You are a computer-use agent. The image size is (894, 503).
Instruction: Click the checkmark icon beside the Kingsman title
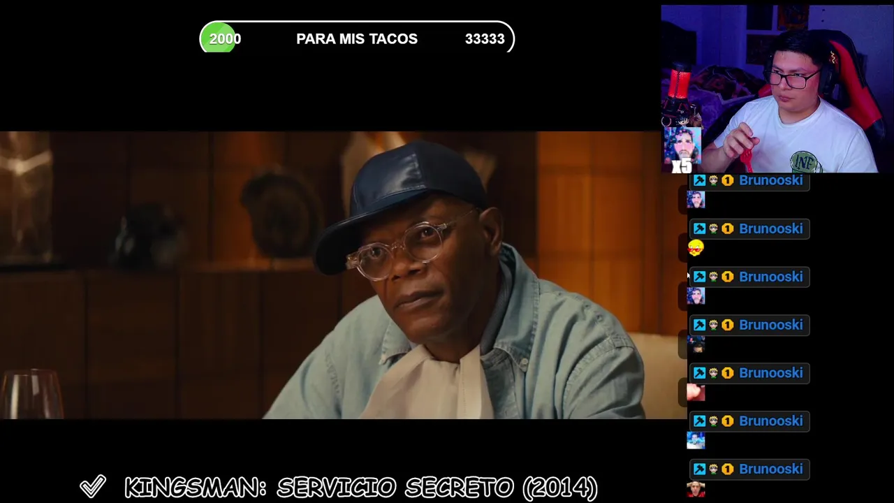pos(92,486)
